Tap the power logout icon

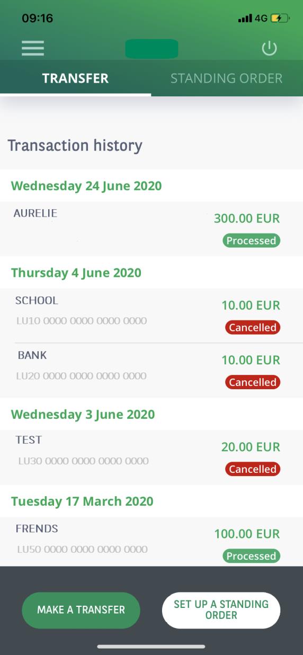point(270,49)
